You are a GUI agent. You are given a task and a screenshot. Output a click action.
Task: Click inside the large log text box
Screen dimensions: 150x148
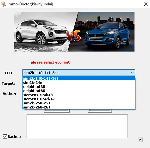point(77,126)
